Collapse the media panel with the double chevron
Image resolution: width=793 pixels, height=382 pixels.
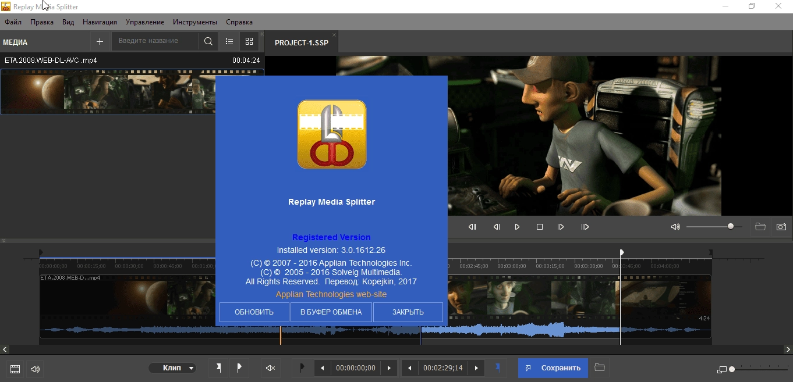262,35
